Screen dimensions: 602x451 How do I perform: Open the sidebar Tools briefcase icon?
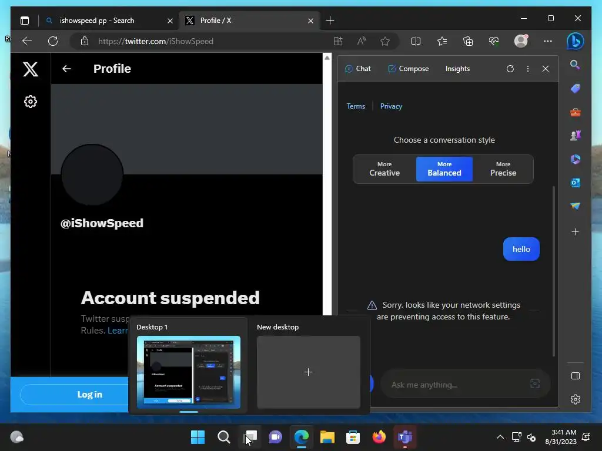click(x=575, y=112)
